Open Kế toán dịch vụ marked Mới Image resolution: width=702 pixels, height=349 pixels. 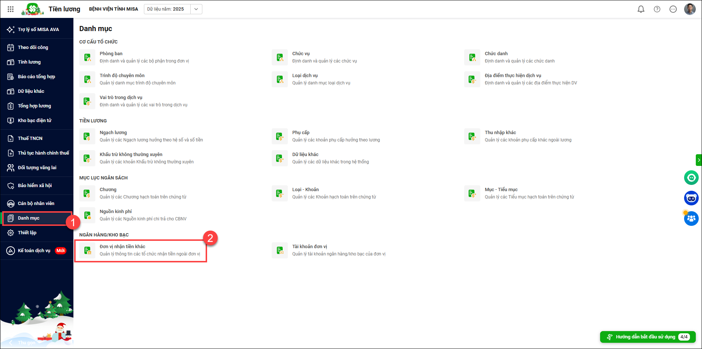coord(34,251)
